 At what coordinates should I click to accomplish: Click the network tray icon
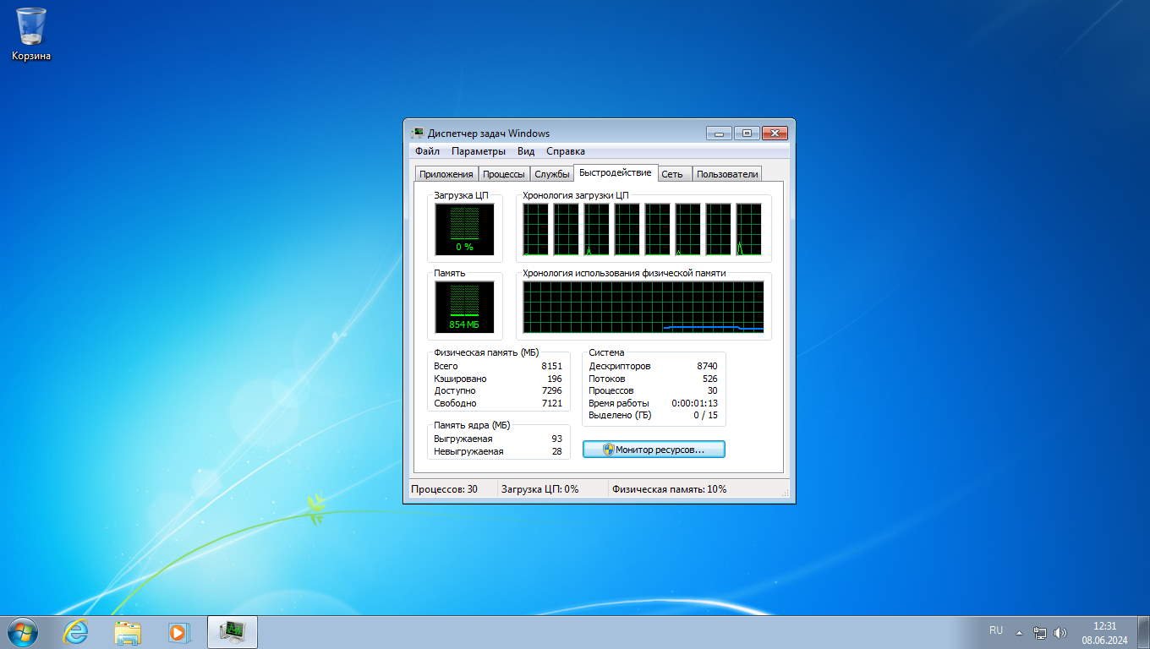[x=1040, y=632]
